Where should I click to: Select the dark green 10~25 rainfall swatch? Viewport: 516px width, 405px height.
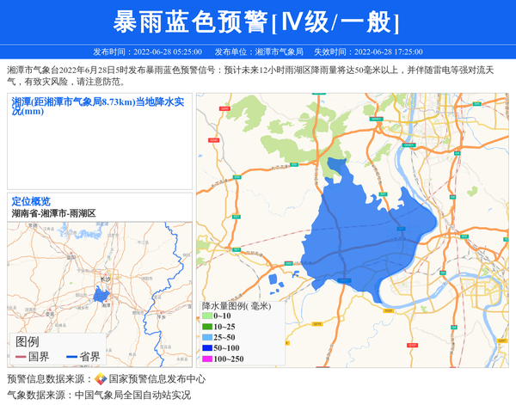[207, 328]
